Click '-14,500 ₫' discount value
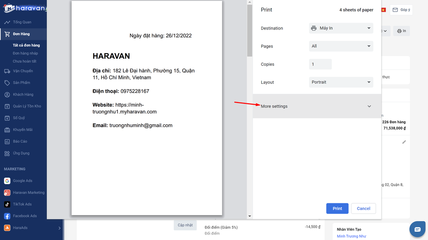Viewport: 428px width, 240px height. click(x=313, y=227)
